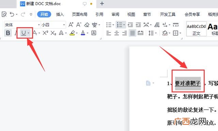The height and width of the screenshot is (131, 218).
Task: Open the 页面布局 tab
Action: pos(79,14)
